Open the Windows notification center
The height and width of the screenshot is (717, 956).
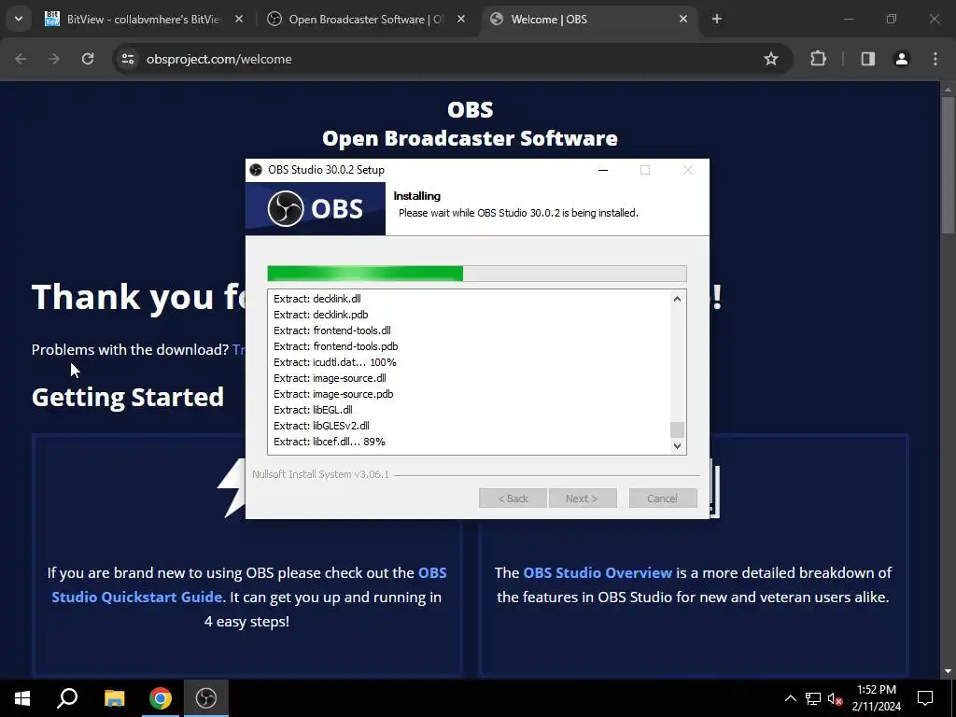point(925,698)
